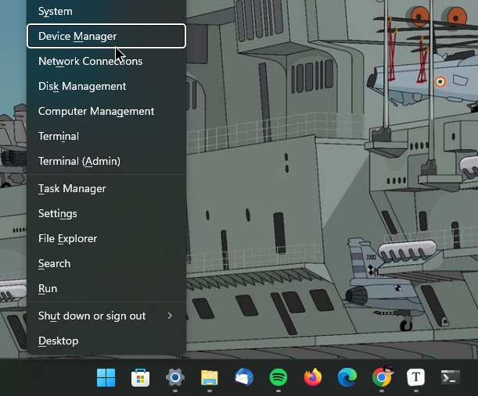Viewport: 478px width, 396px height.
Task: Choose Search in the context menu
Action: pos(106,263)
